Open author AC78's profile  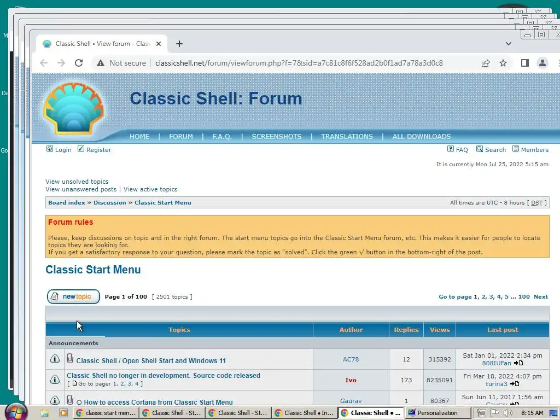[351, 359]
